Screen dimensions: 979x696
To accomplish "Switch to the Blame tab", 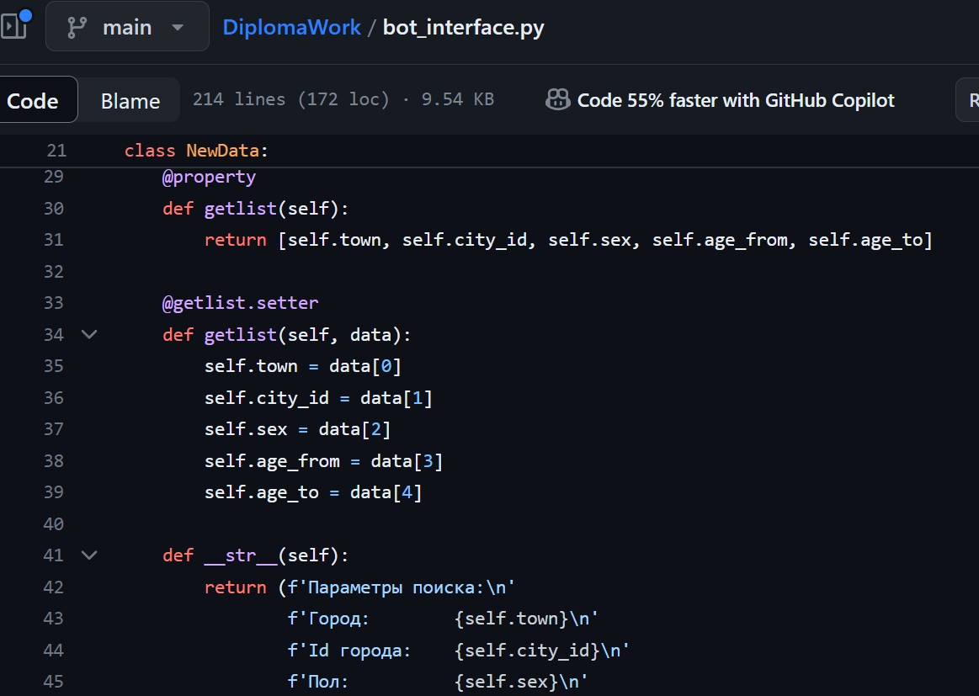I will click(130, 100).
